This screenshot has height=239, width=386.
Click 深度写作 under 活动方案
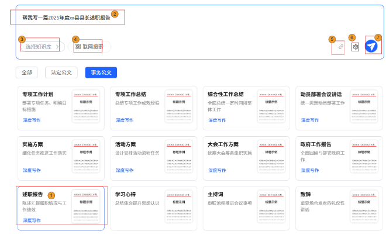[125, 170]
